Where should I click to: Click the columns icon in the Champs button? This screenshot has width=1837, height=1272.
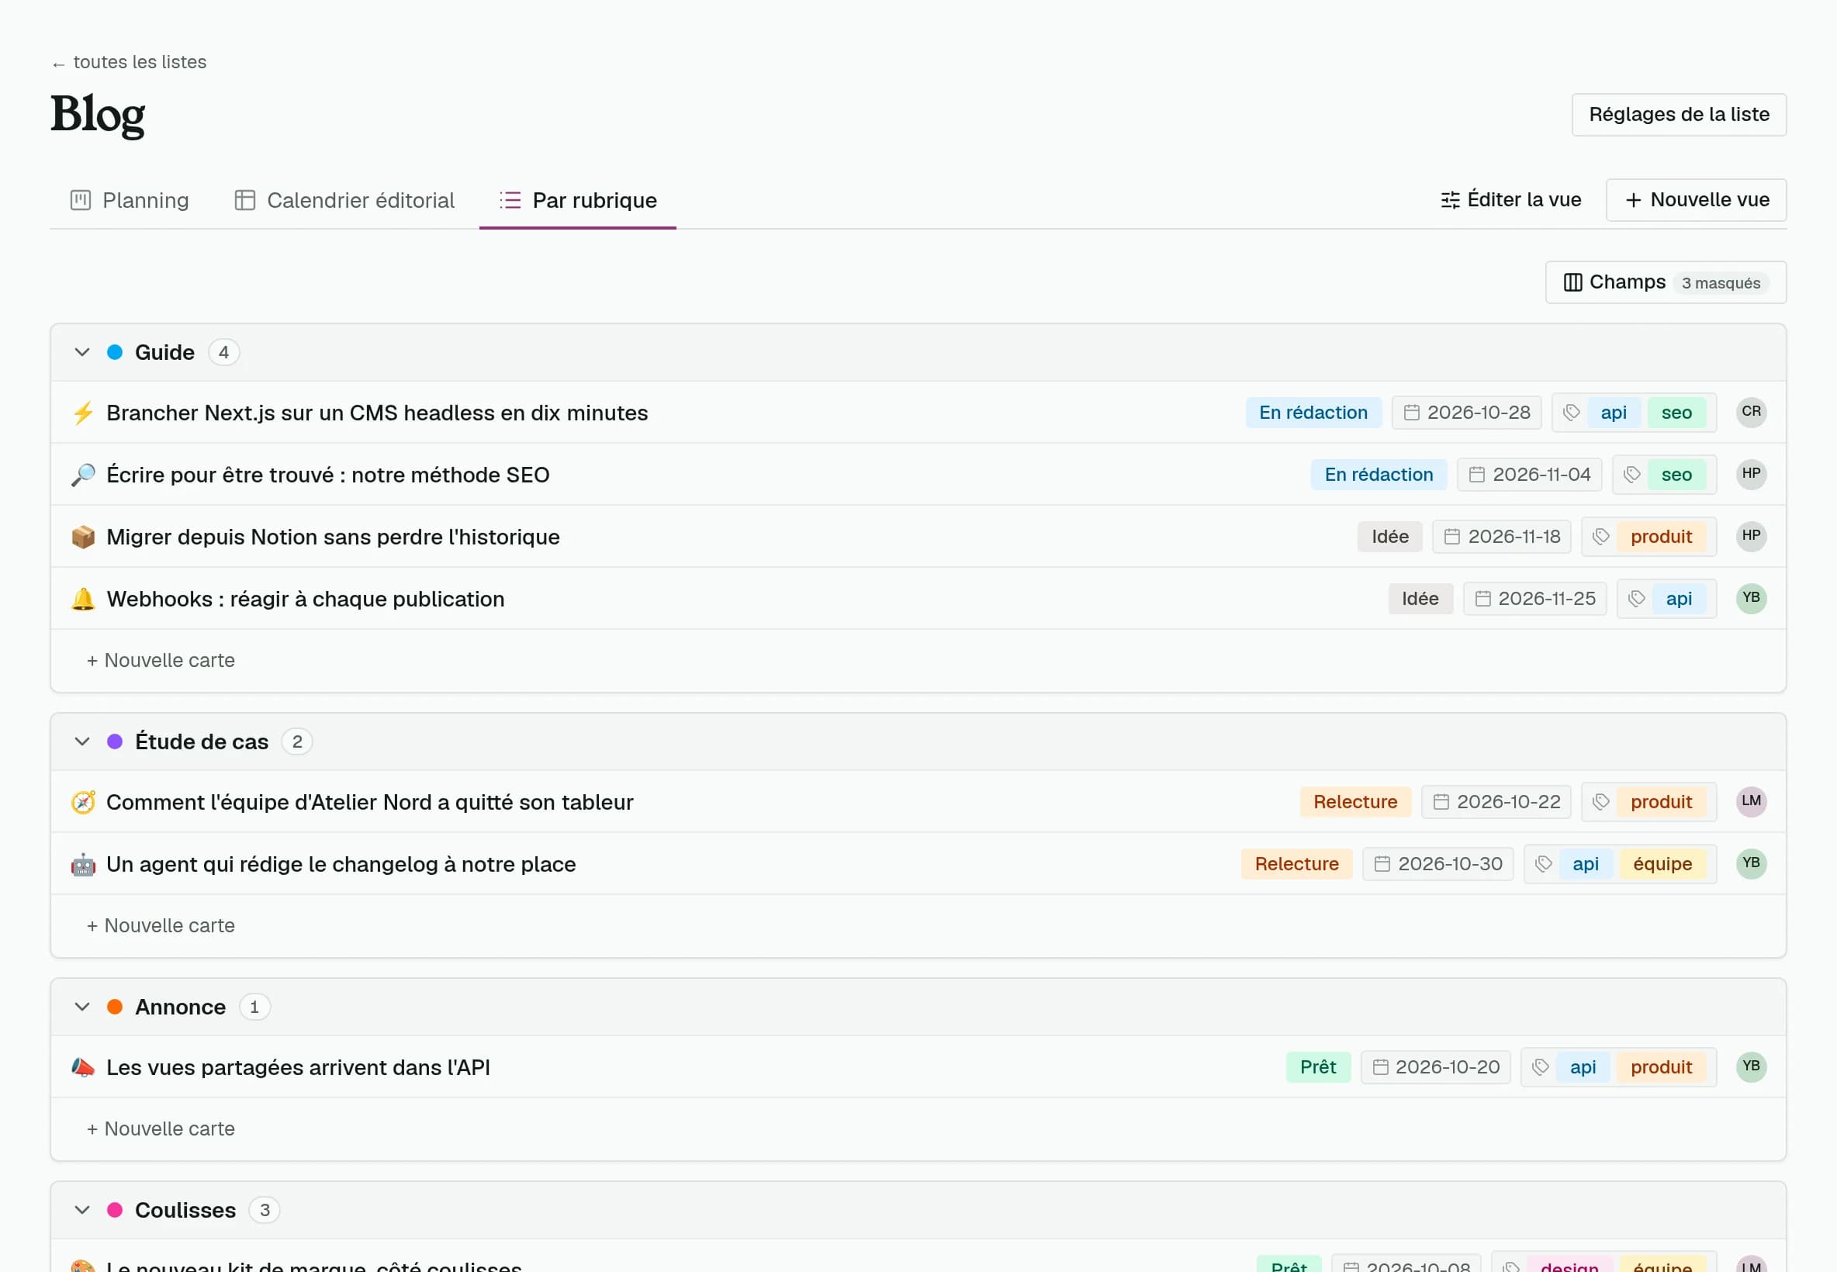pyautogui.click(x=1572, y=283)
